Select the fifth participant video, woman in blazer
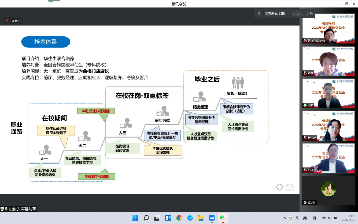 [328, 158]
